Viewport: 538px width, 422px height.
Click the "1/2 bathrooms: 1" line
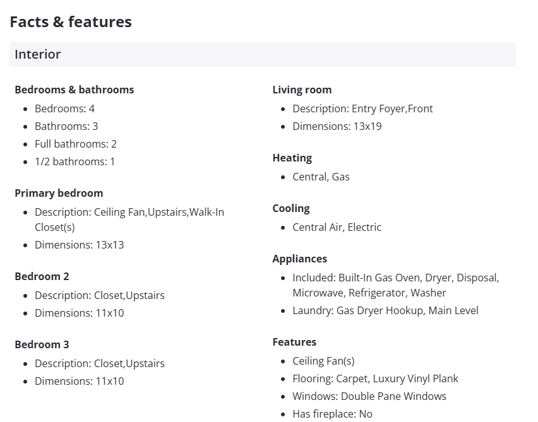[75, 161]
